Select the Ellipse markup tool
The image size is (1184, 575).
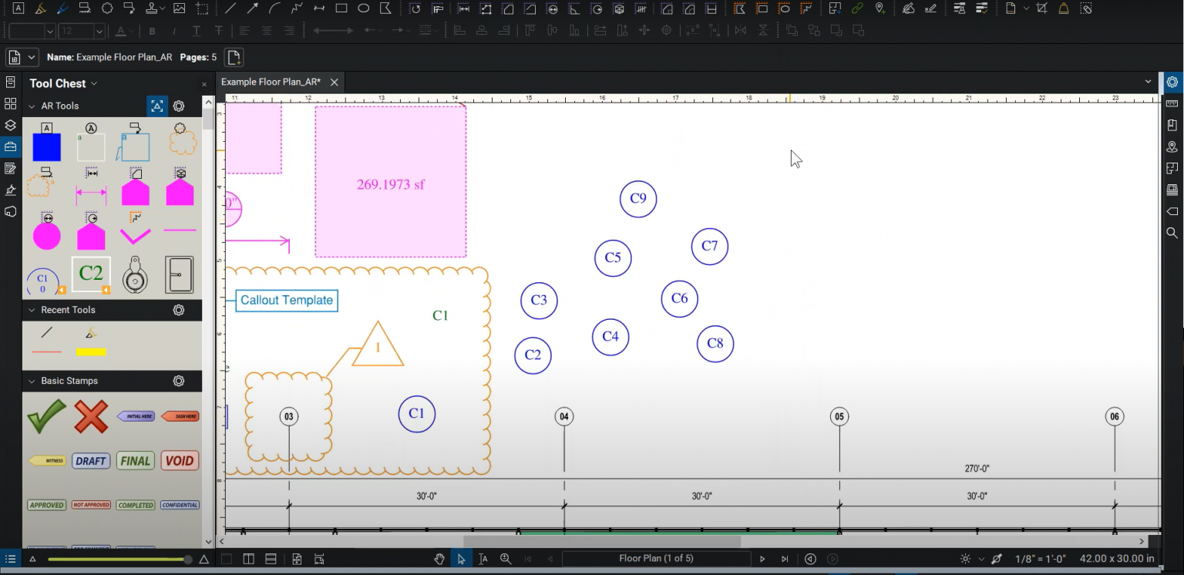tap(364, 8)
